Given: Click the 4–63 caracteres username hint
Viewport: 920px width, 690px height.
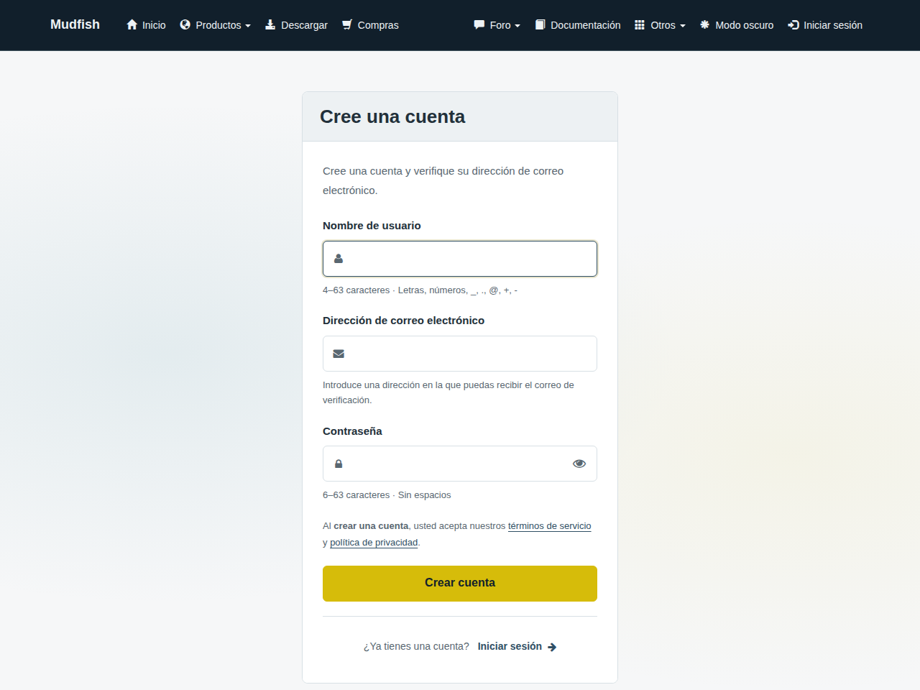Looking at the screenshot, I should click(420, 290).
